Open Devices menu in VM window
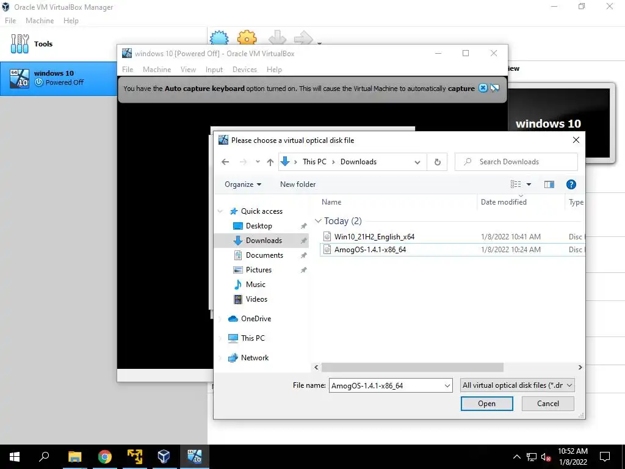The width and height of the screenshot is (625, 469). (244, 70)
